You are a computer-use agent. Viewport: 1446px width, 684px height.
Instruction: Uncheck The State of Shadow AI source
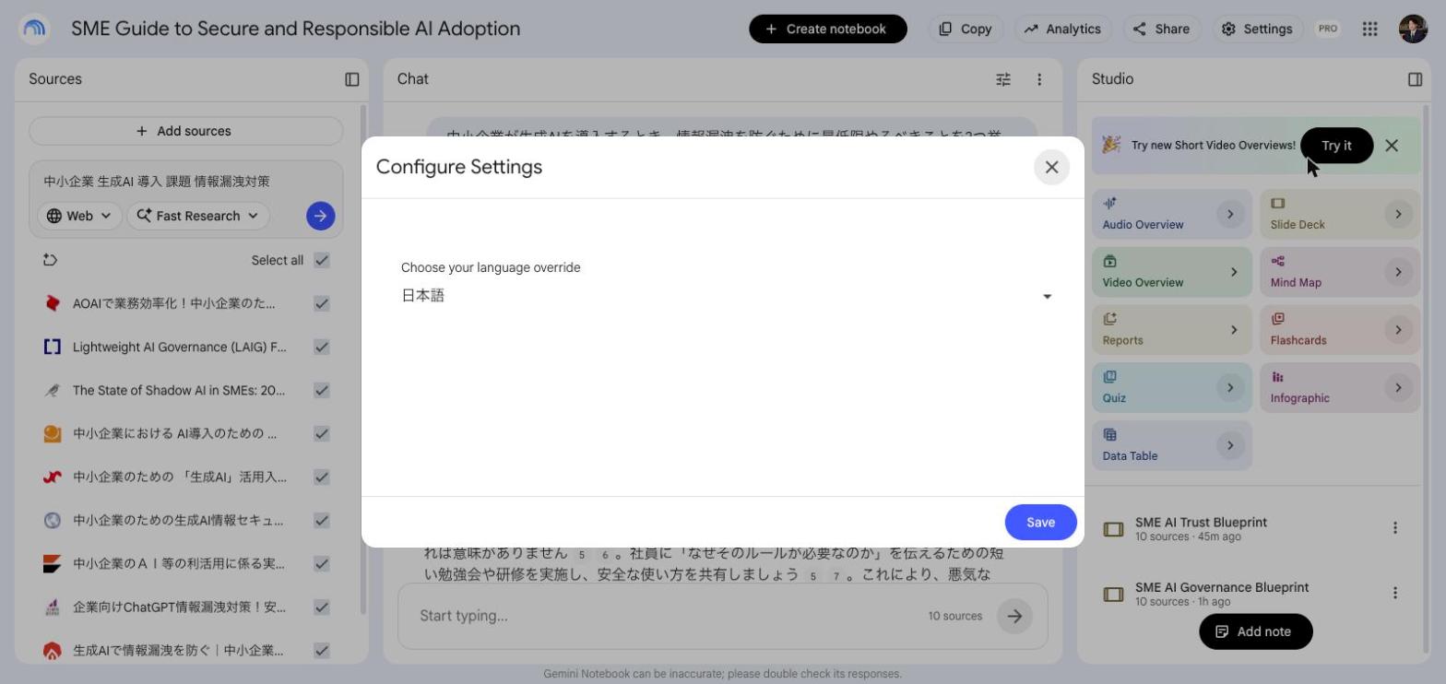click(x=322, y=390)
